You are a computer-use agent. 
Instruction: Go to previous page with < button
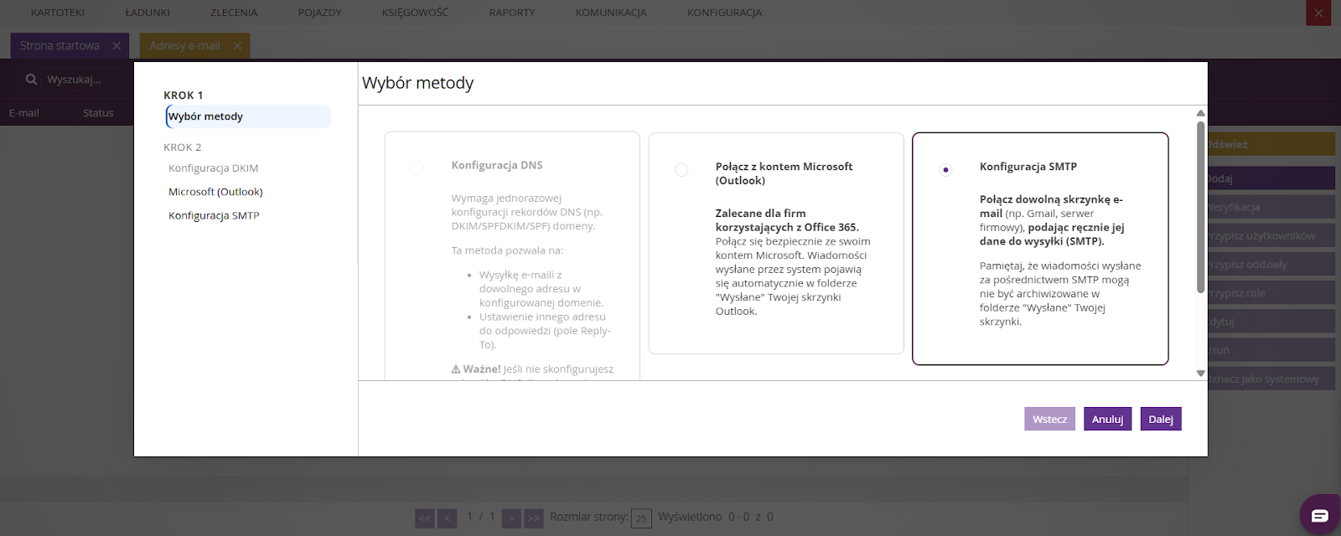click(447, 518)
